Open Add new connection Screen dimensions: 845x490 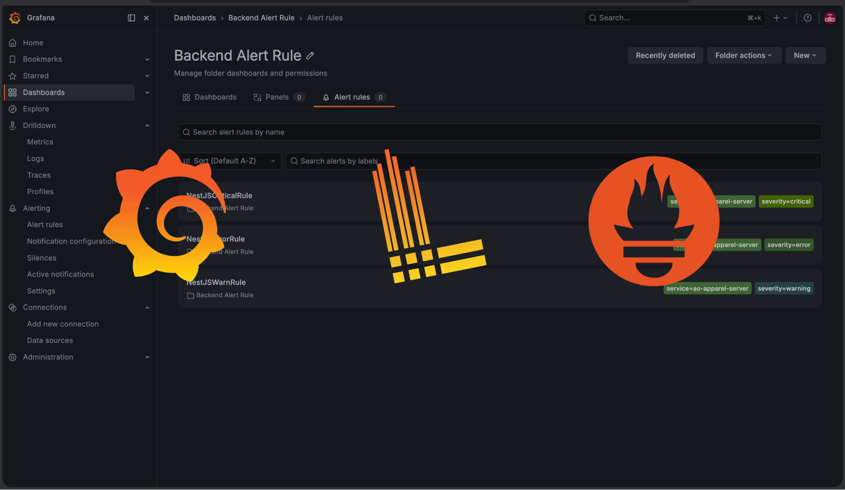[62, 324]
